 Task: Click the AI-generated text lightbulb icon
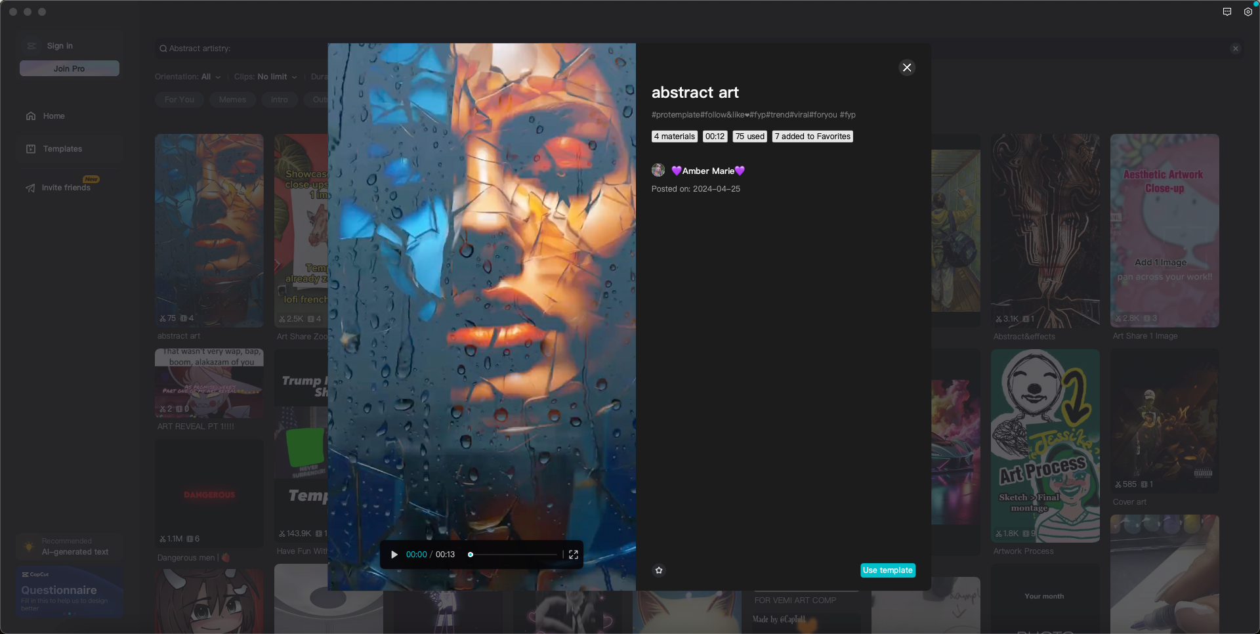tap(29, 547)
